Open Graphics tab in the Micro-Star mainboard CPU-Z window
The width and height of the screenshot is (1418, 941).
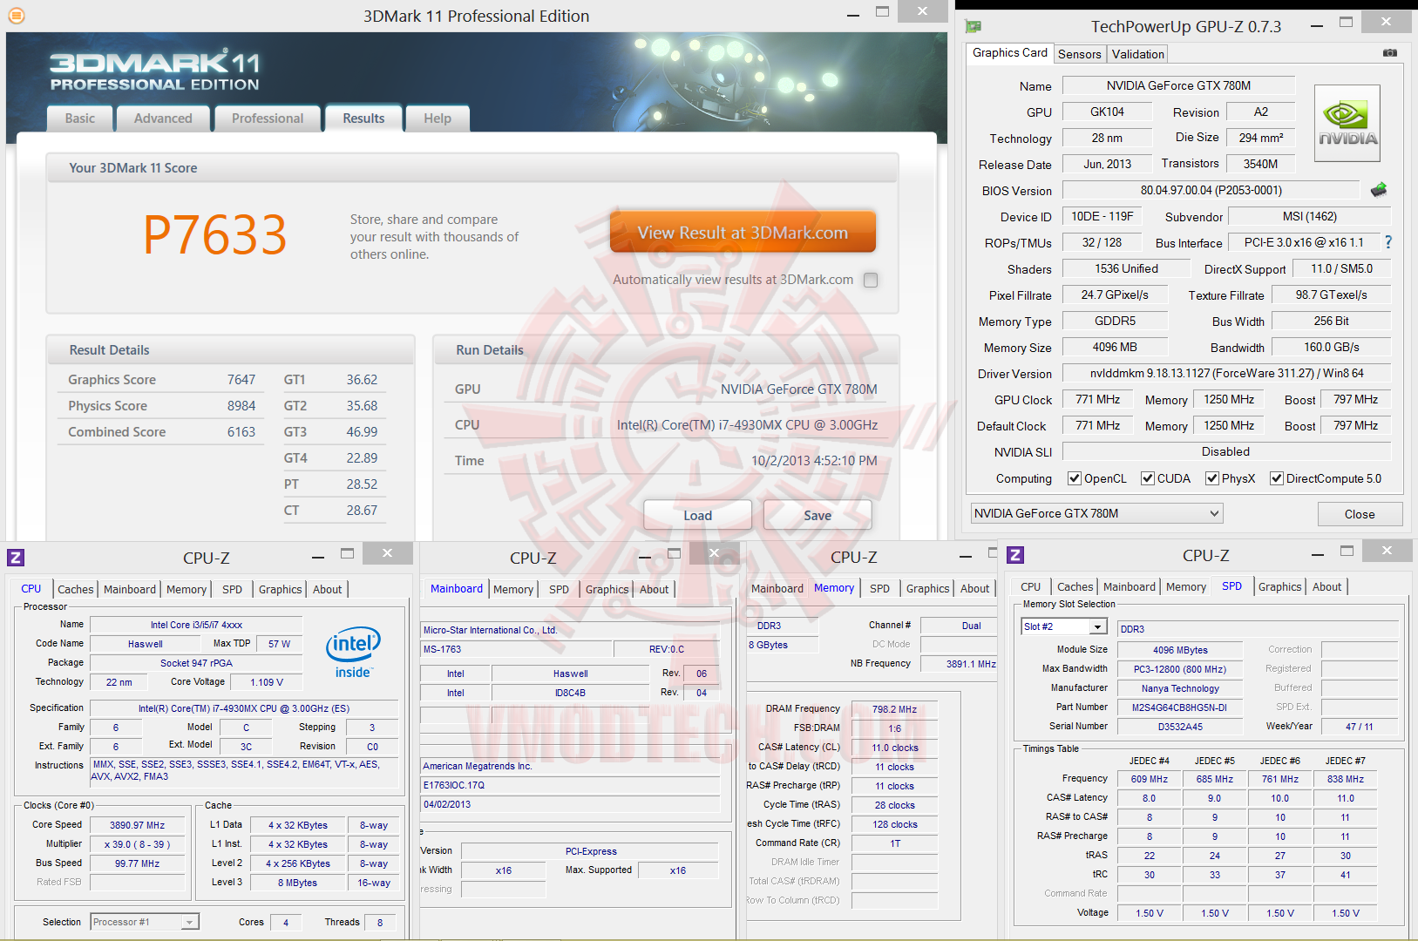(607, 590)
